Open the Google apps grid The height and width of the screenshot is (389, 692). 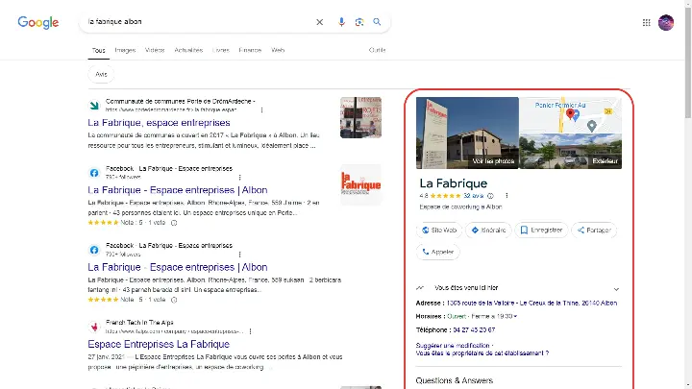pos(646,22)
